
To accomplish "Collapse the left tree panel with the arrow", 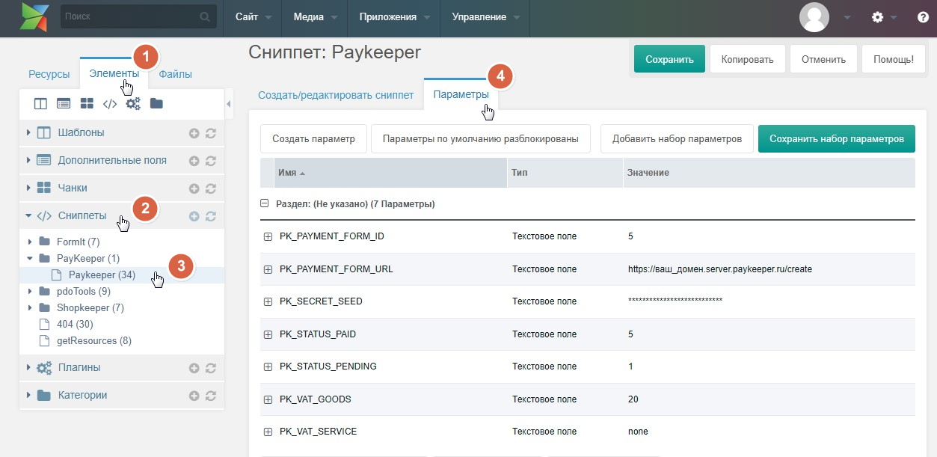I will pos(229,104).
